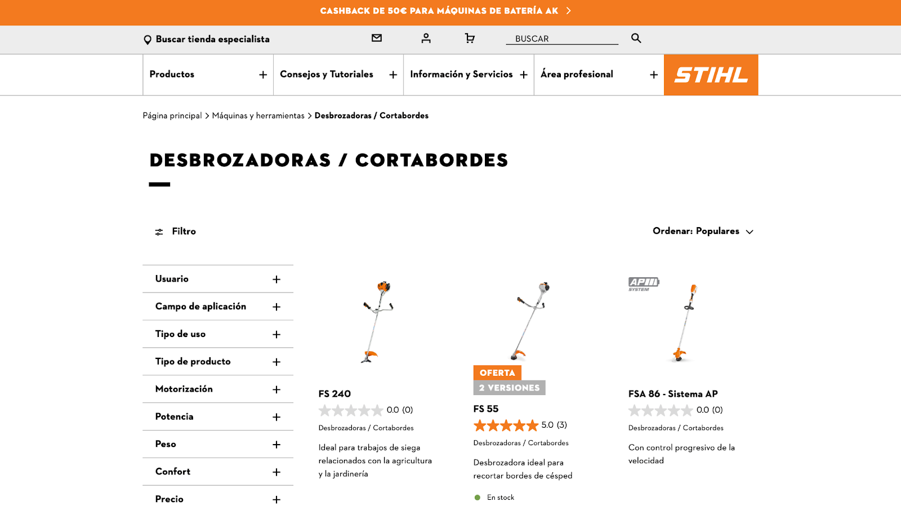Open the FS 55 product title
The image size is (901, 510).
point(485,409)
